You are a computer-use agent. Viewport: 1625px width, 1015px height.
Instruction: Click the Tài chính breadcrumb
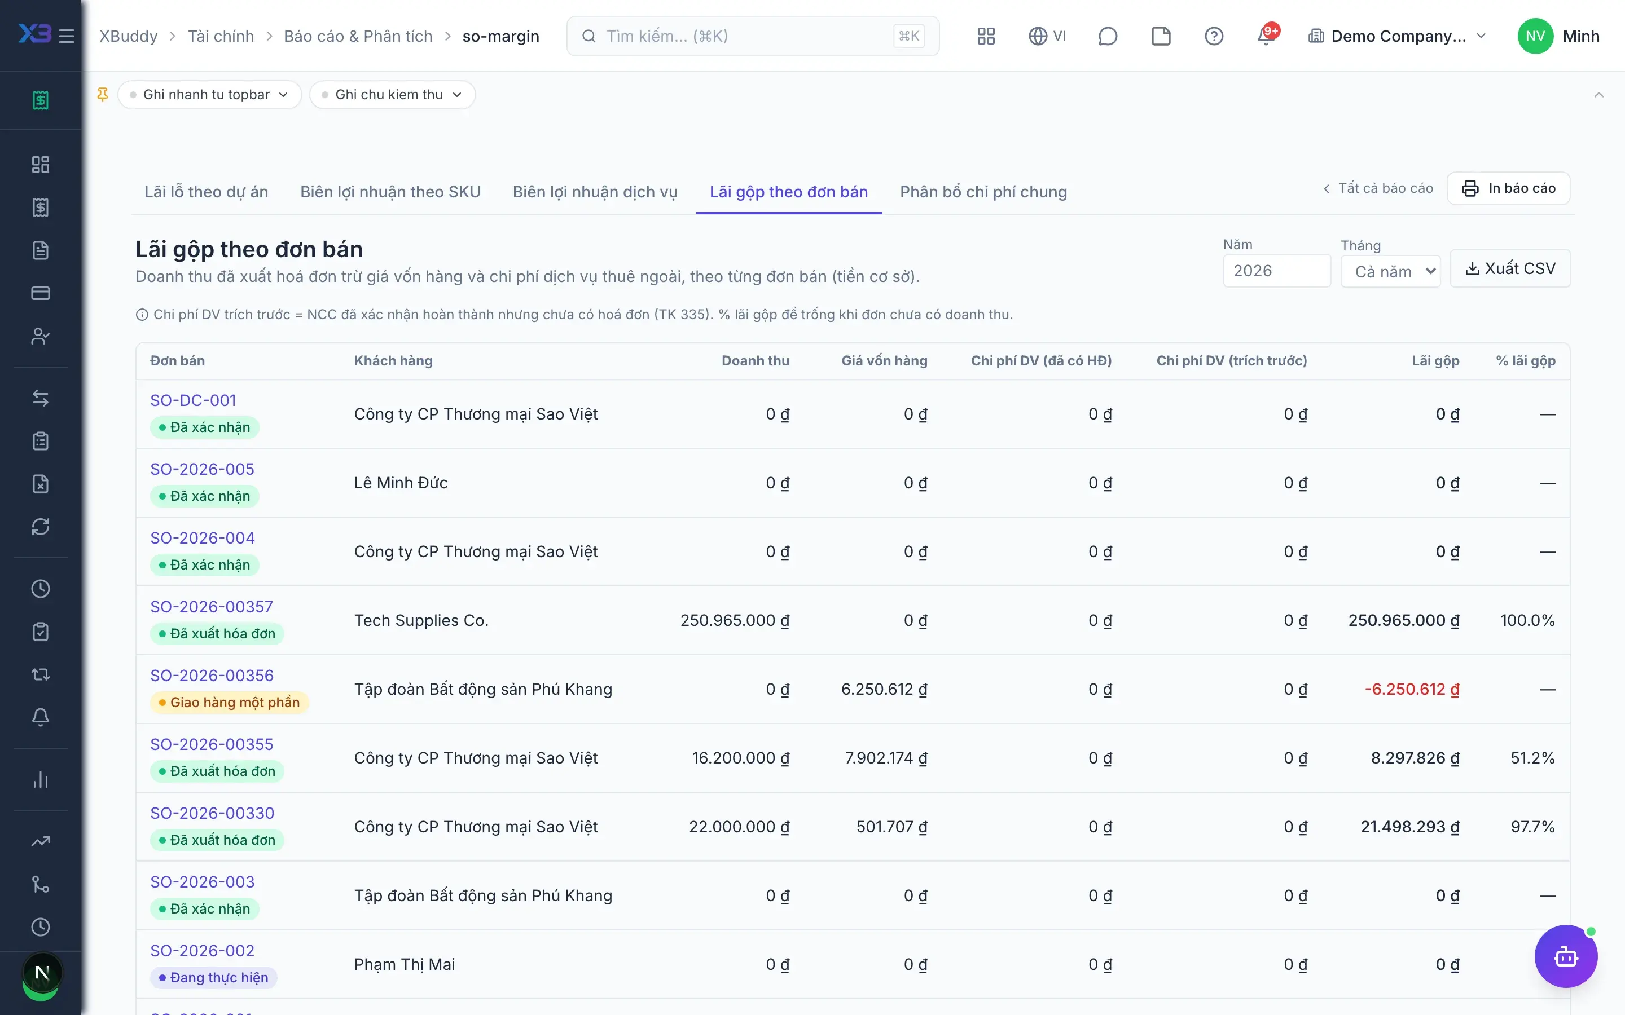221,36
